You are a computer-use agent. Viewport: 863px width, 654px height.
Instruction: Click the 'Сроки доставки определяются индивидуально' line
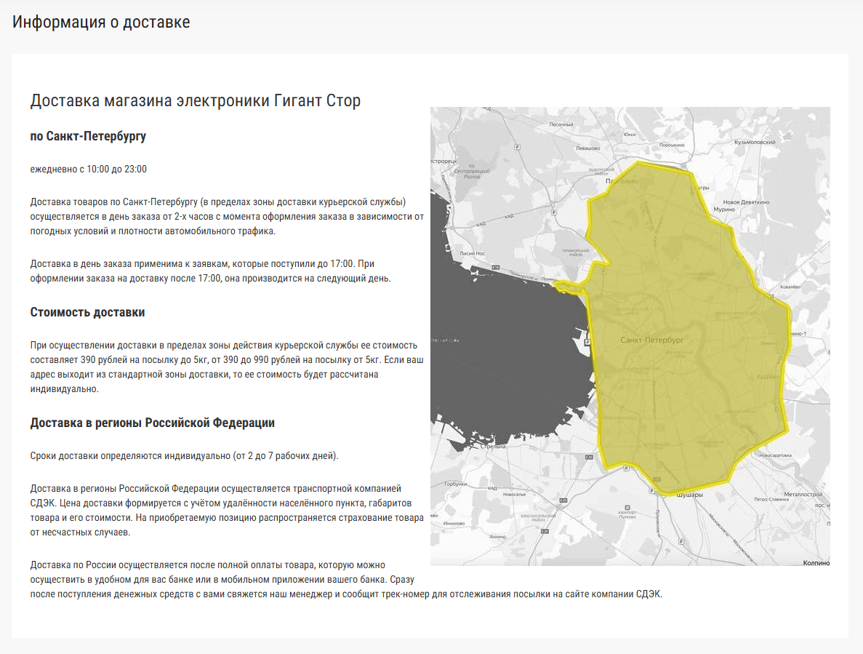pyautogui.click(x=185, y=456)
